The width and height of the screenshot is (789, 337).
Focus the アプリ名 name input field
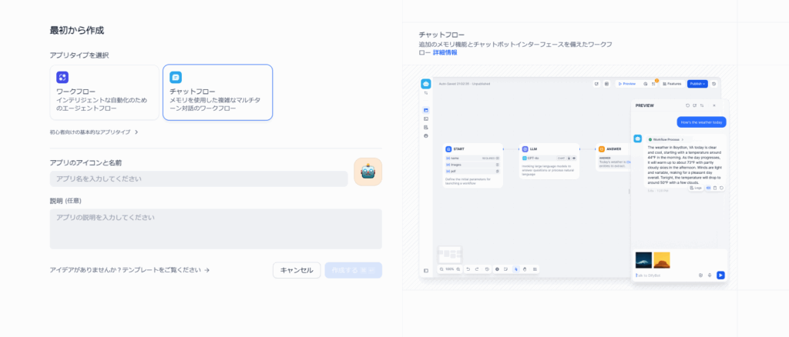click(199, 179)
